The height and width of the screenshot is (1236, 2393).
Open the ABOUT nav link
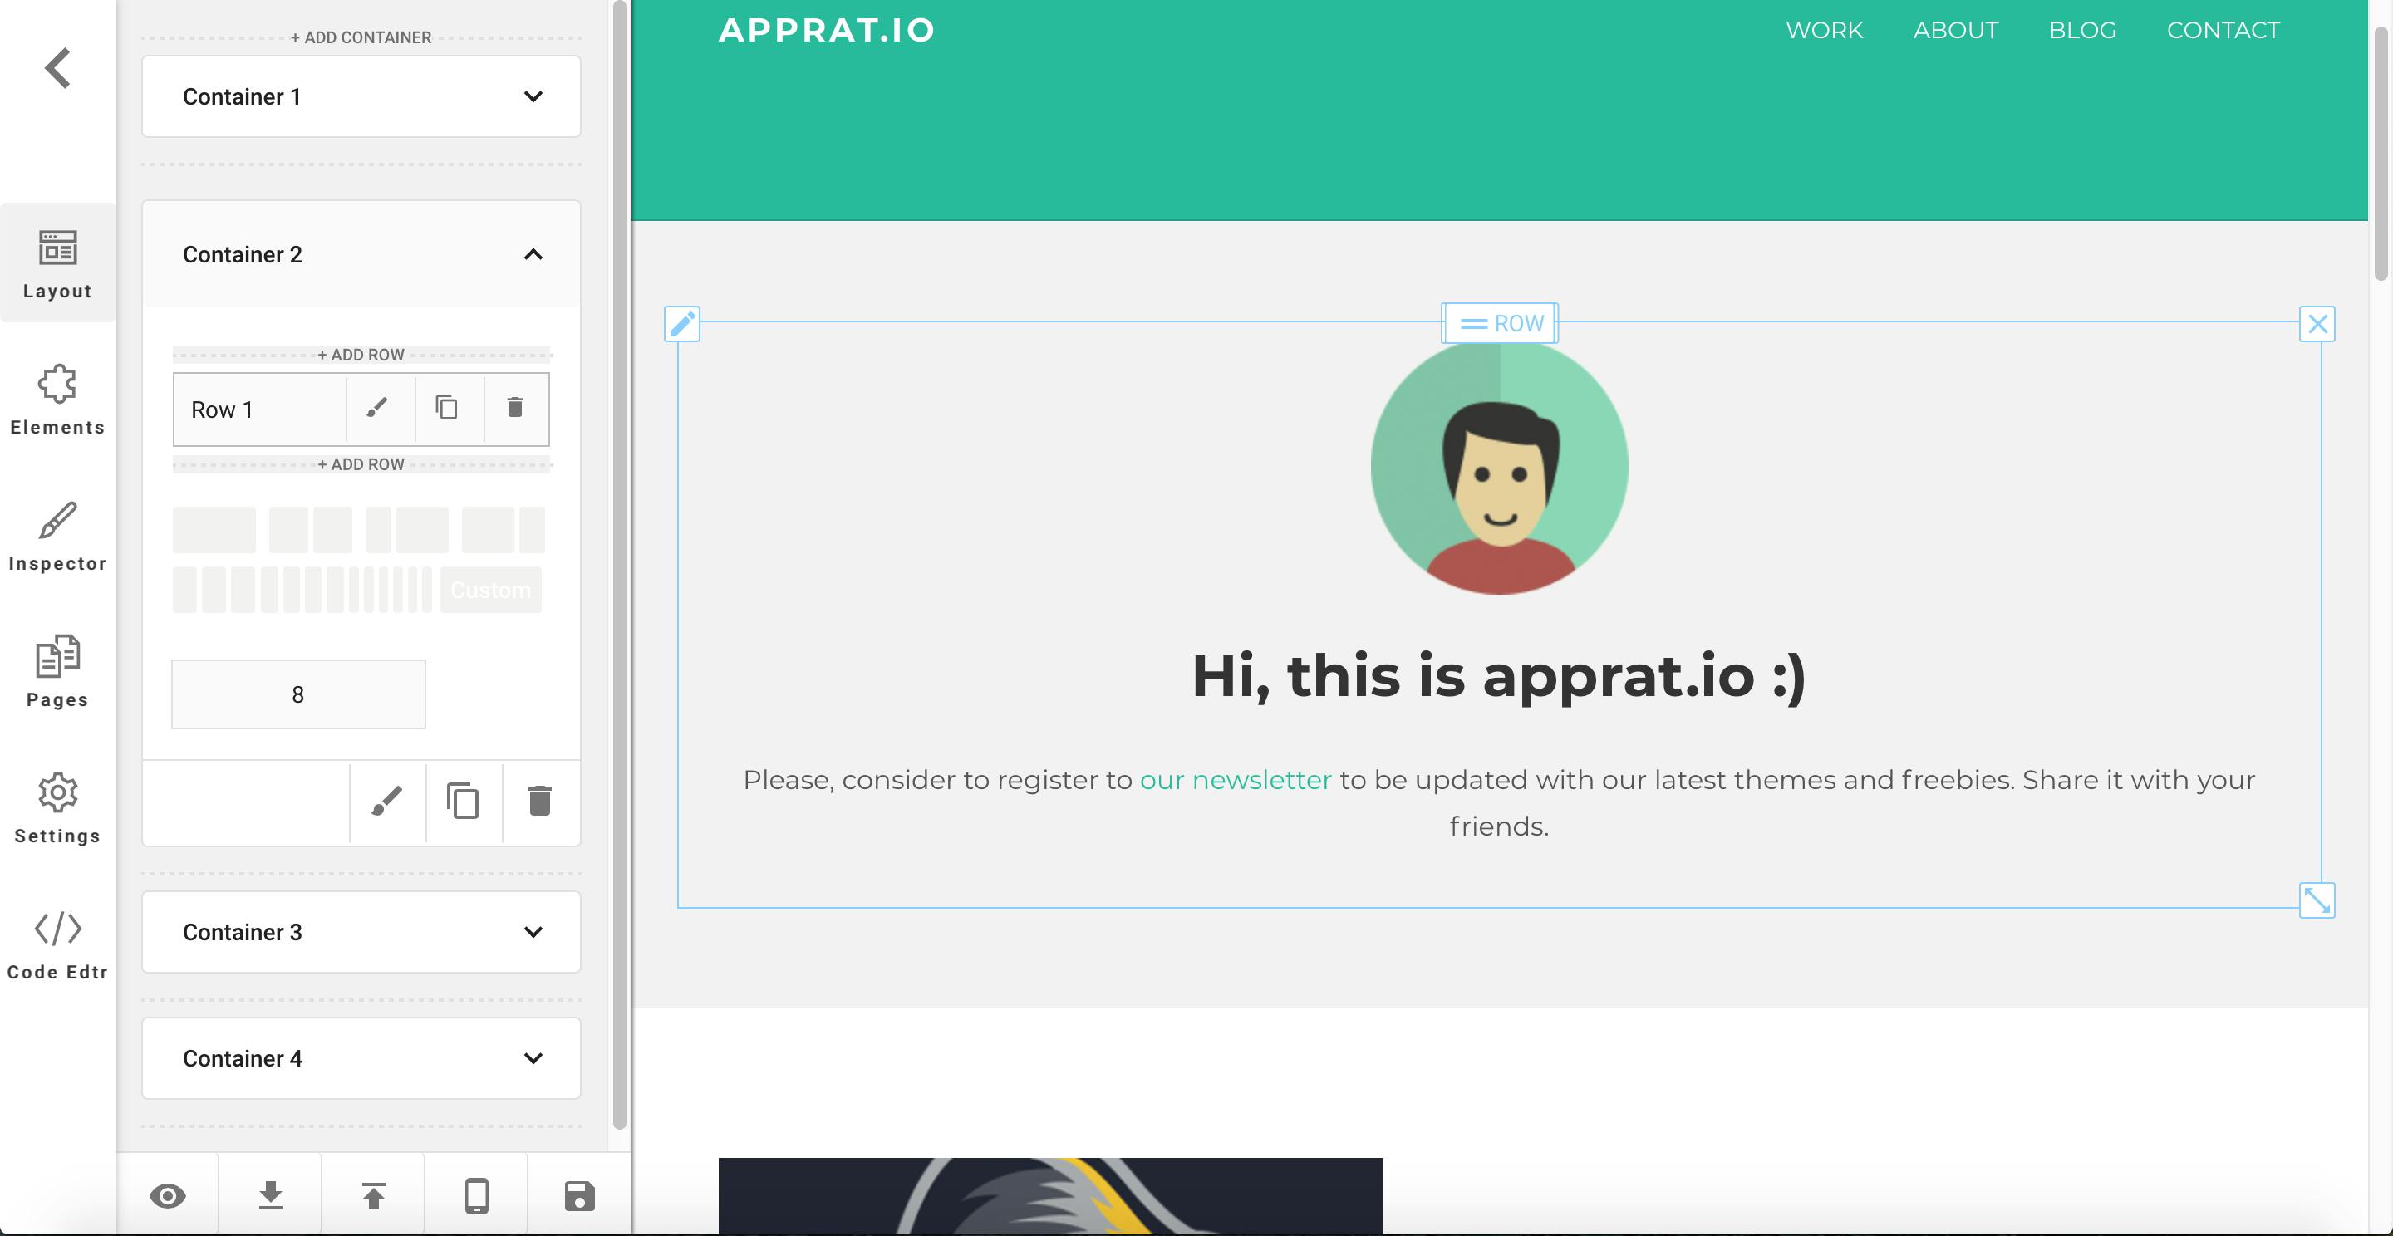point(1955,30)
